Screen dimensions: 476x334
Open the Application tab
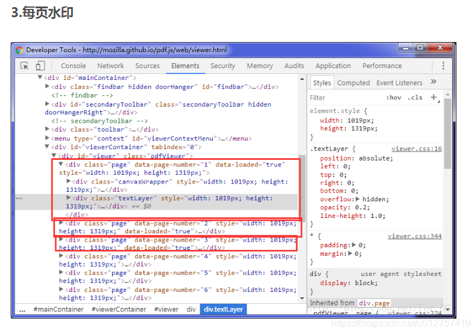pyautogui.click(x=333, y=66)
